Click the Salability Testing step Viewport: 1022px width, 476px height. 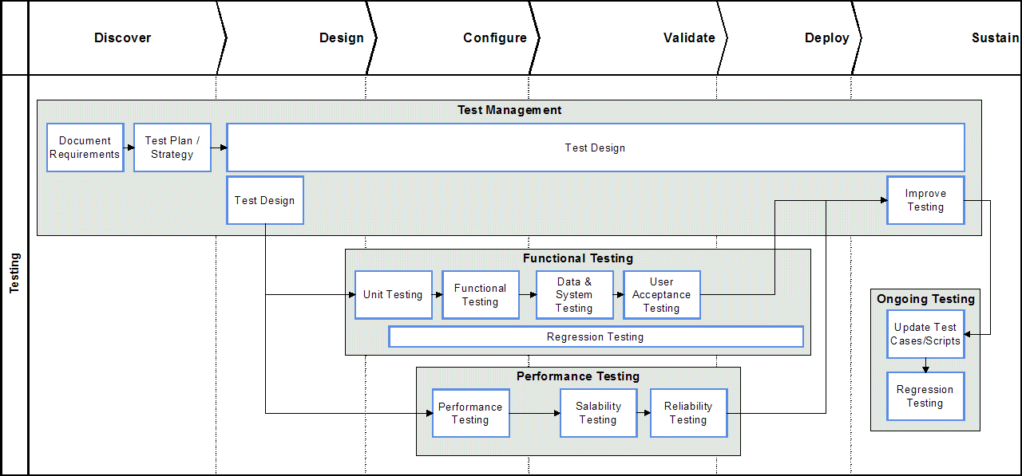tap(598, 413)
